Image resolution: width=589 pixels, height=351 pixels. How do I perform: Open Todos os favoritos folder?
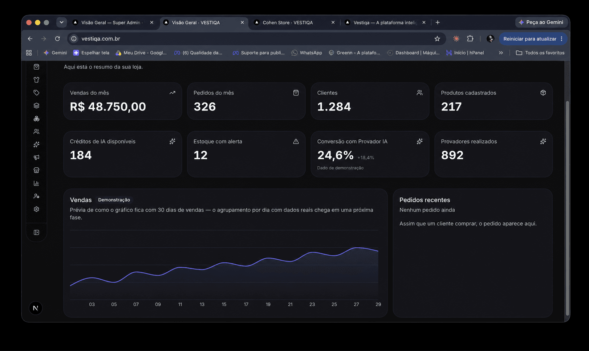[x=540, y=53]
